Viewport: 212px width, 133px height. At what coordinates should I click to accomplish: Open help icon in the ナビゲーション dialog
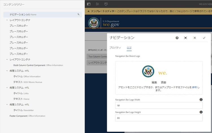pyautogui.click(x=177, y=38)
